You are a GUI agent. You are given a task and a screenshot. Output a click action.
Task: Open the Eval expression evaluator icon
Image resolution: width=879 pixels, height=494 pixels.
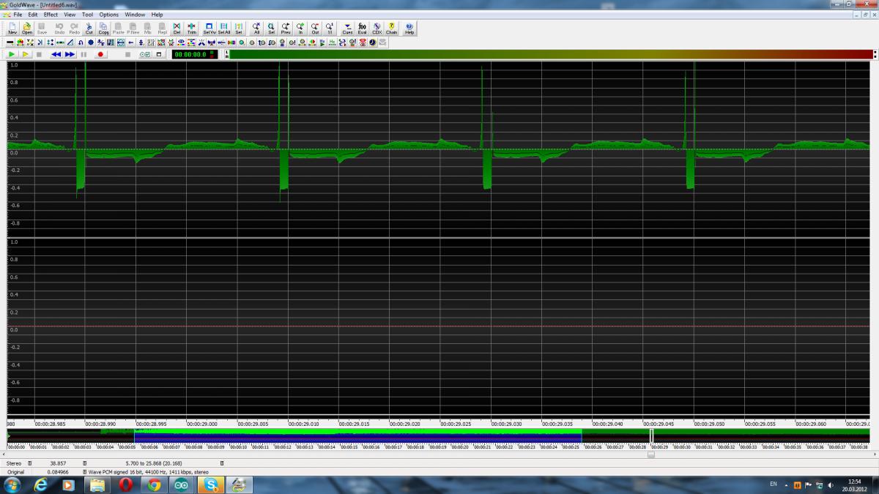click(x=363, y=29)
